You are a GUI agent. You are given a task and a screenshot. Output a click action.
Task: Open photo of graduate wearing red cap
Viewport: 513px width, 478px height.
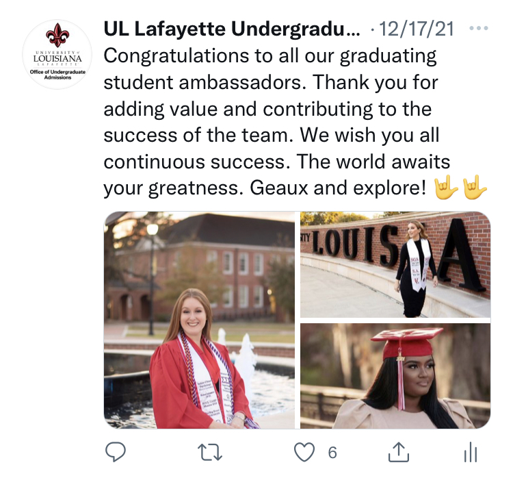(x=395, y=376)
